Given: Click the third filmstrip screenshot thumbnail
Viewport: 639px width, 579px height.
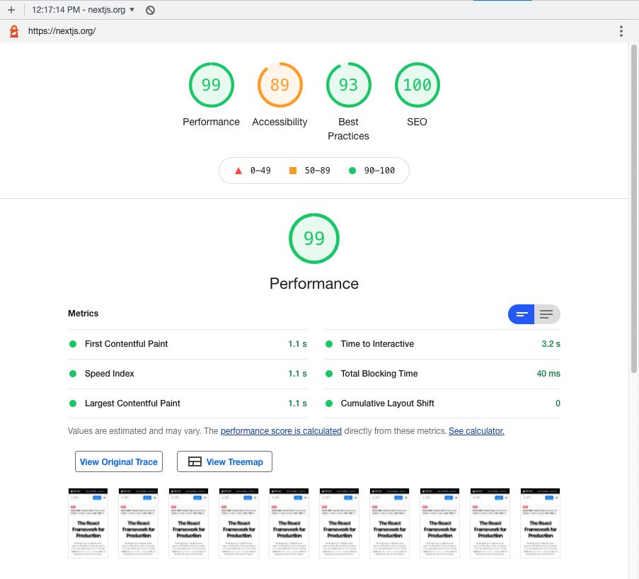Looking at the screenshot, I should [x=189, y=523].
